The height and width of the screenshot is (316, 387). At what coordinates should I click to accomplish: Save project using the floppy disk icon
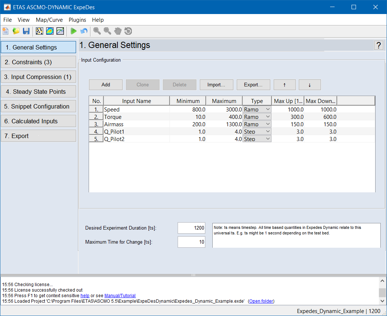(x=26, y=31)
